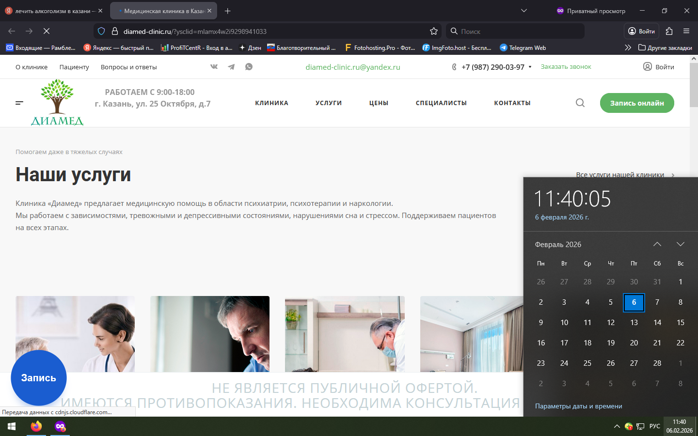Viewport: 698px width, 436px height.
Task: Open the hamburger menu beside the Diamed logo
Action: point(19,103)
